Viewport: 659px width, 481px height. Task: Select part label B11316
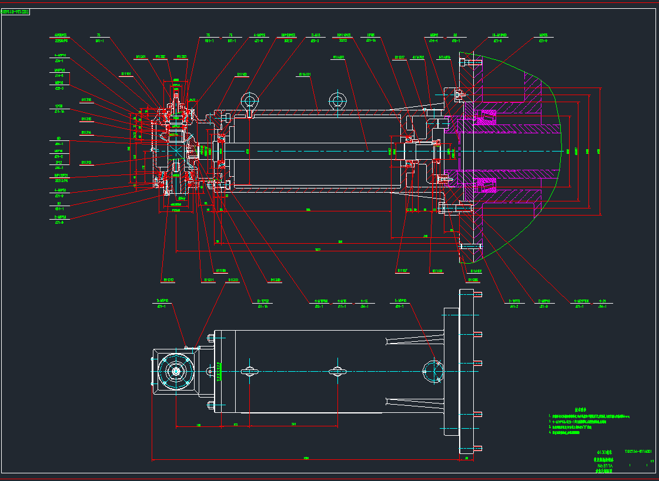[x=86, y=100]
